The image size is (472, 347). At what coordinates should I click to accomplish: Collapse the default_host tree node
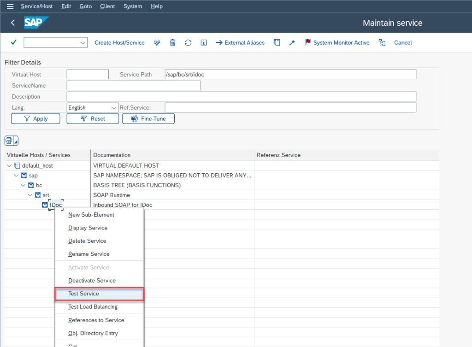[10, 165]
